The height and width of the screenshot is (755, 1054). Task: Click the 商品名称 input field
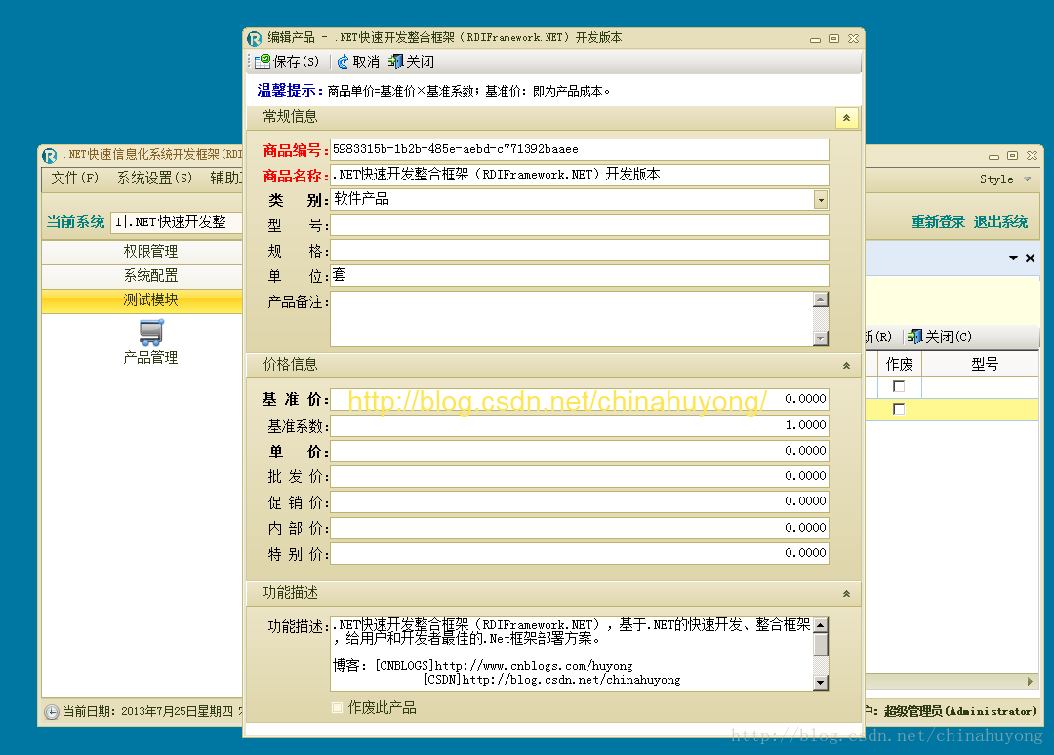[580, 175]
